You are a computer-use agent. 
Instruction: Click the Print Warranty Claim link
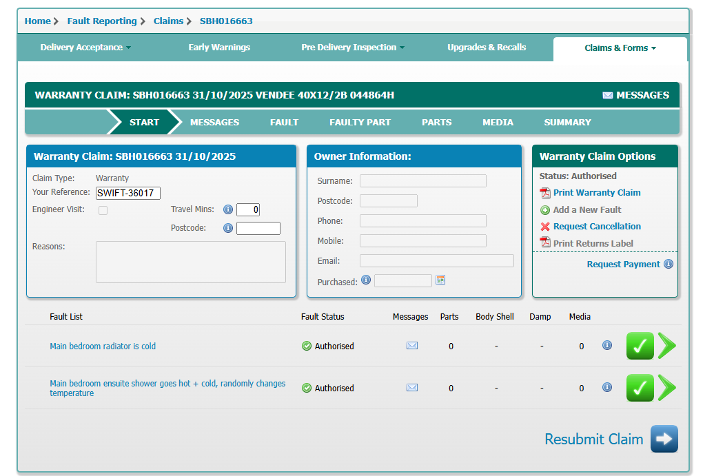click(596, 193)
